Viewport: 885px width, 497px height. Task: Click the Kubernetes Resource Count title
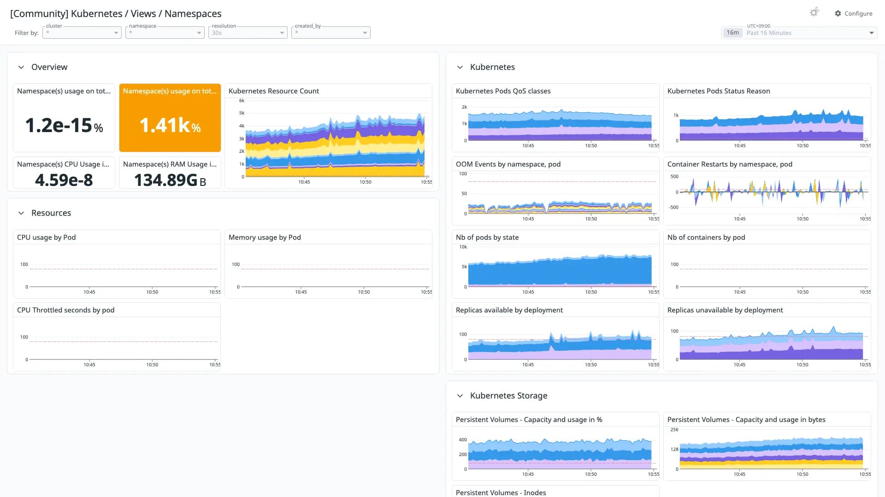click(274, 91)
